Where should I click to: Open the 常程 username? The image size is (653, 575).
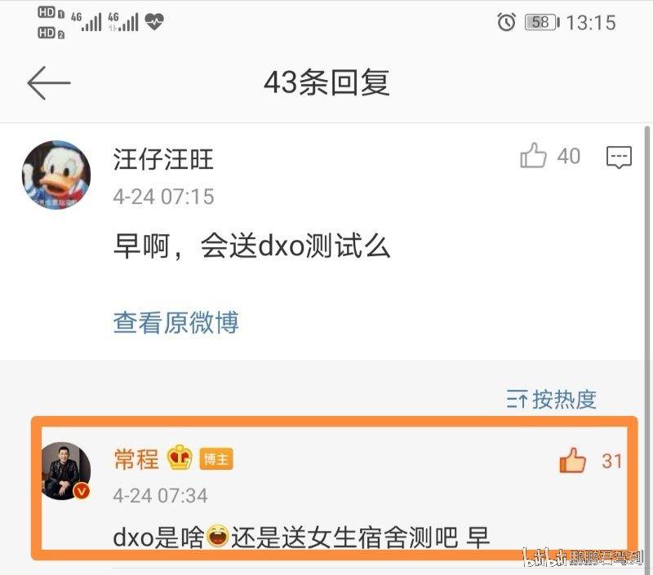point(136,459)
